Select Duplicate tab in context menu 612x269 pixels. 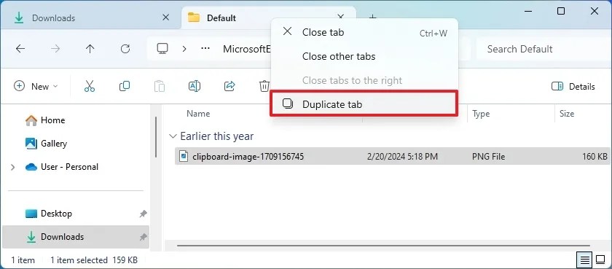click(x=364, y=104)
